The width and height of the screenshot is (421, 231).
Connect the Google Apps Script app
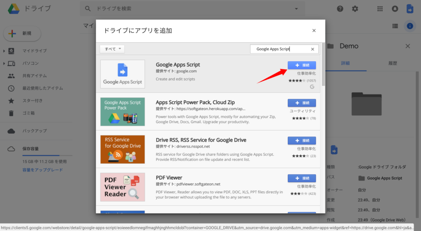coord(301,65)
